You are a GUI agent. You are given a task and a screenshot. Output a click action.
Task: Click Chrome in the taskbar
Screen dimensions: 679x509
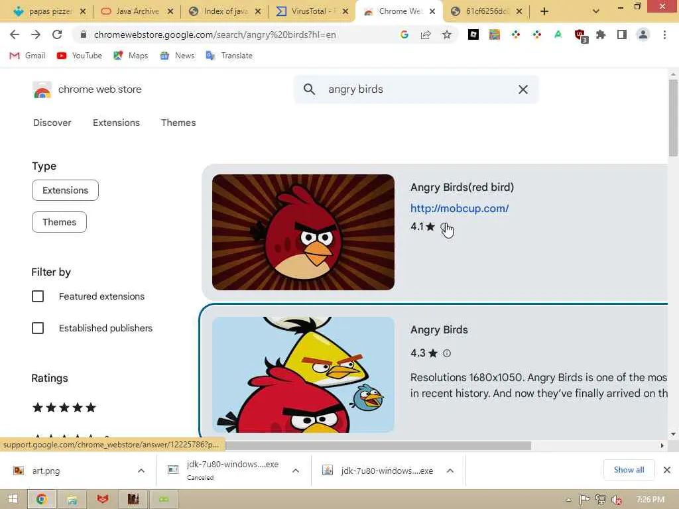(42, 499)
